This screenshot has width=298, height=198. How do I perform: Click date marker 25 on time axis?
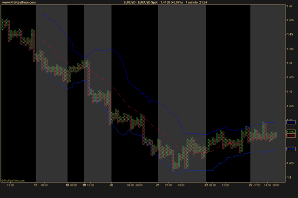point(251,185)
